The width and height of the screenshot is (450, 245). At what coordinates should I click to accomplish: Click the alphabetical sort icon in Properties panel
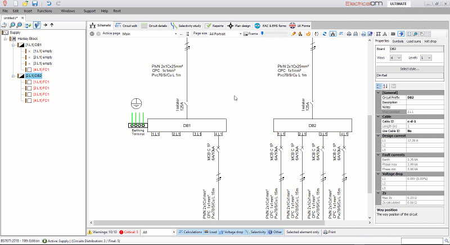tap(385, 86)
